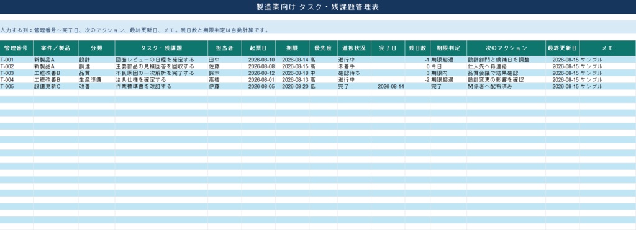This screenshot has height=230, width=636.
Task: Select assignee 高橋
Action: [225, 80]
